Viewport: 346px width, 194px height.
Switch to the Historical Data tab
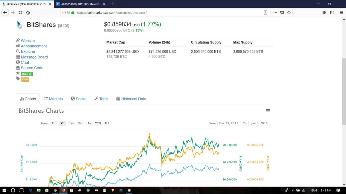click(131, 99)
